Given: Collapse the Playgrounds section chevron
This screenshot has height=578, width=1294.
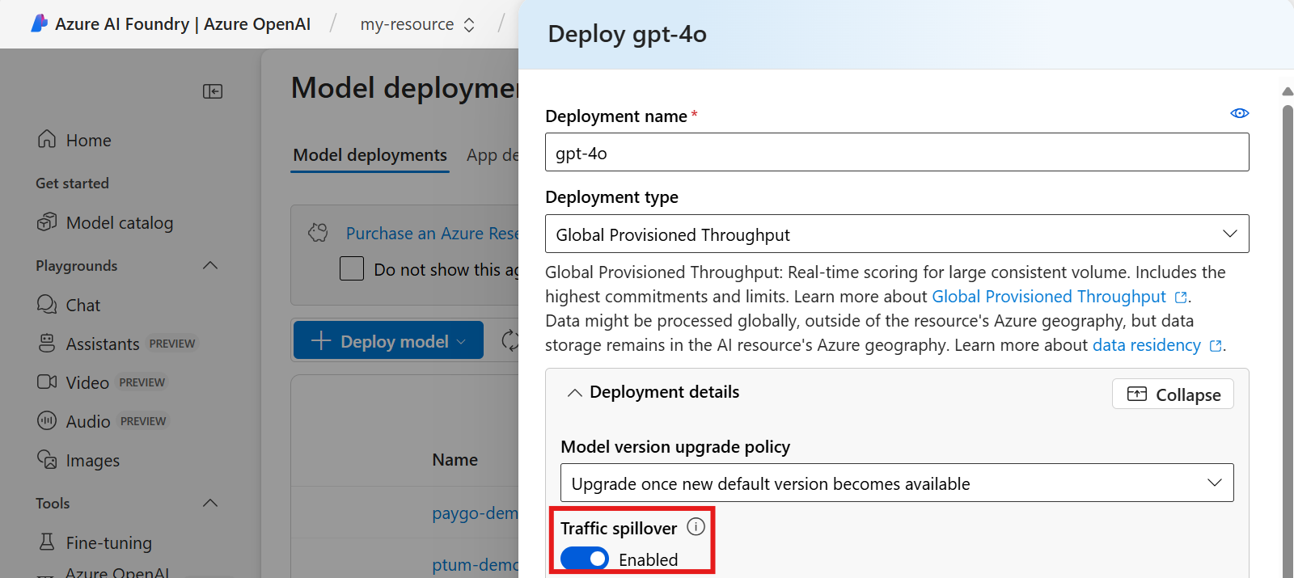Looking at the screenshot, I should [210, 266].
